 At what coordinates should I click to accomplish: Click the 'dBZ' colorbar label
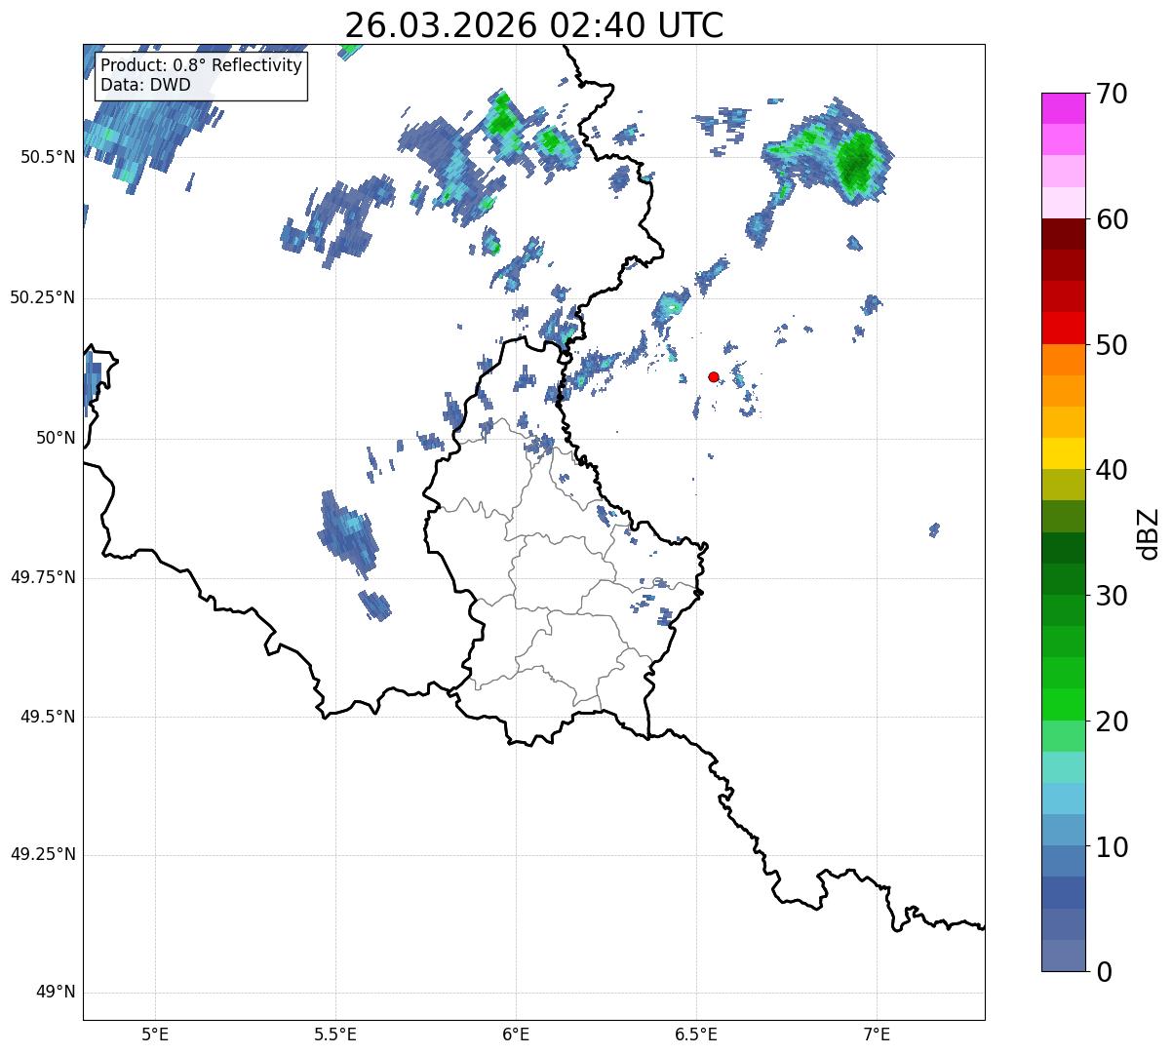pyautogui.click(x=1148, y=532)
